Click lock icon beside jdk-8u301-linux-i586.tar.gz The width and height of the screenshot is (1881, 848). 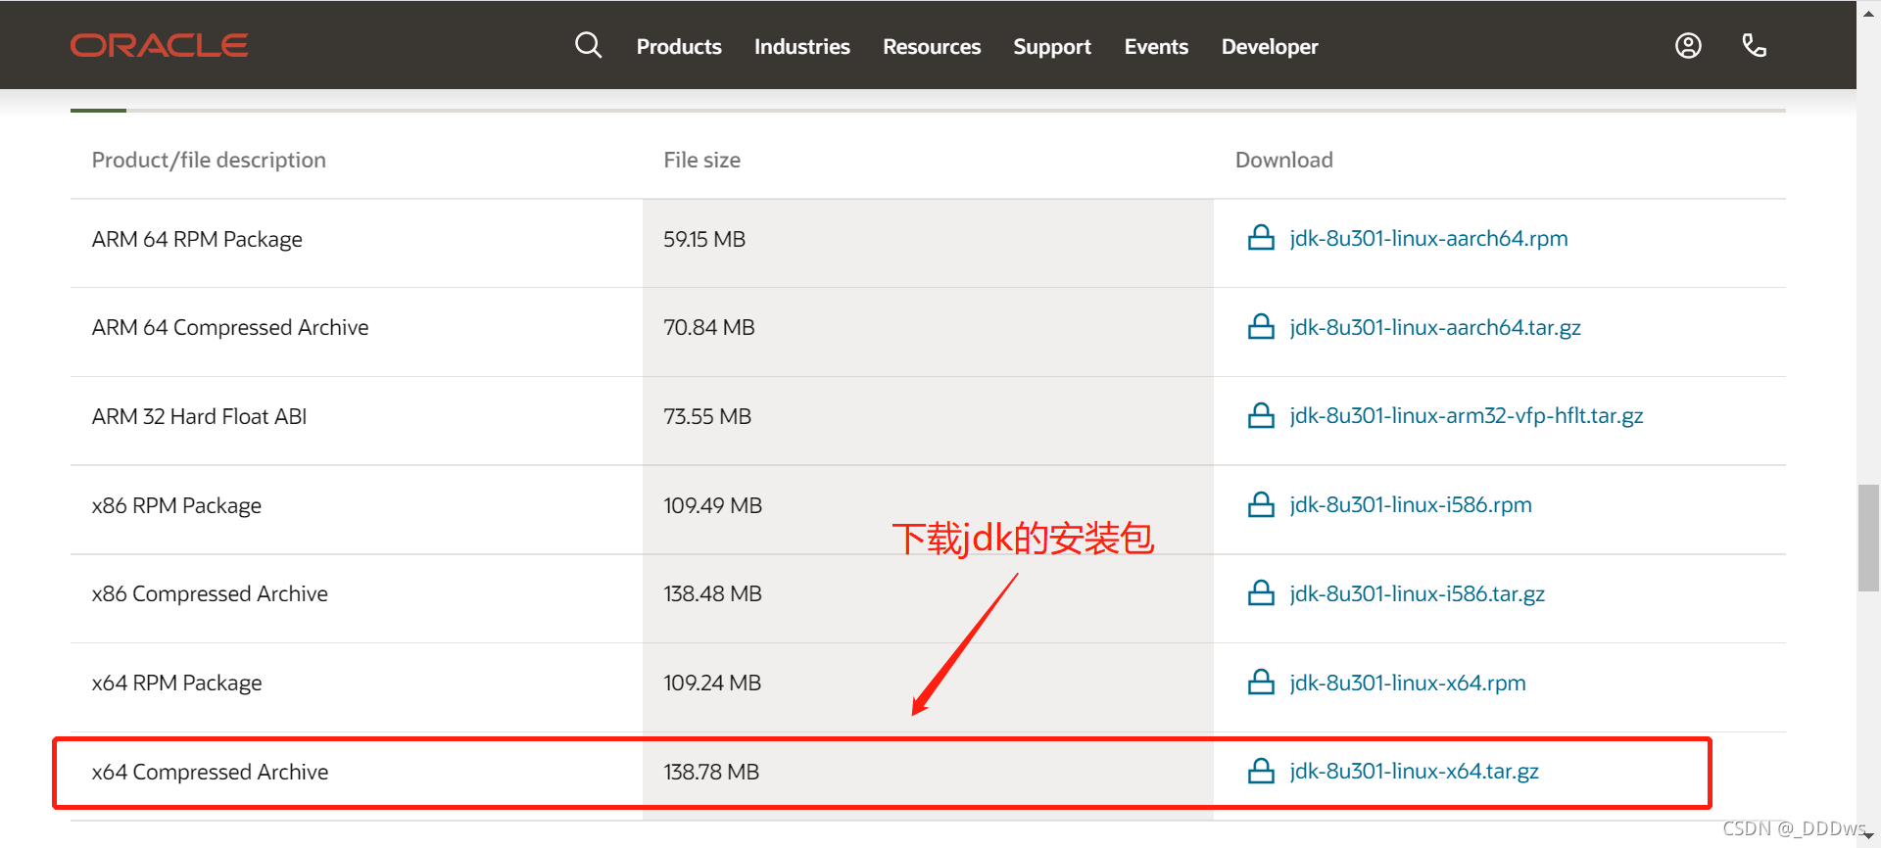[1261, 593]
